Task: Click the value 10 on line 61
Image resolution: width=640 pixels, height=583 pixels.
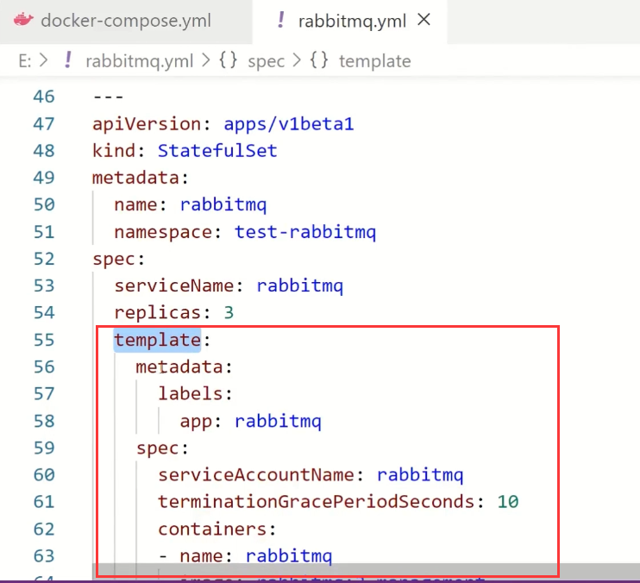Action: pos(508,502)
